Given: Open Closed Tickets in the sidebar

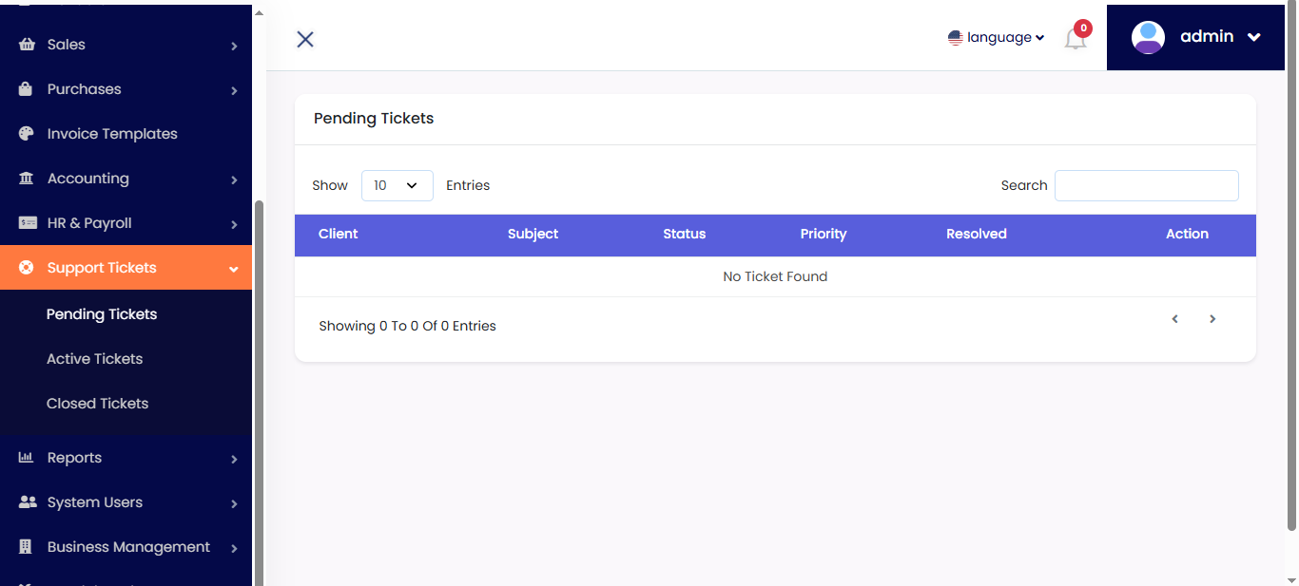Looking at the screenshot, I should tap(98, 404).
